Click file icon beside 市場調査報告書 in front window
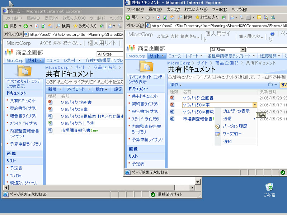This screenshot has height=215, width=287. pos(172,119)
